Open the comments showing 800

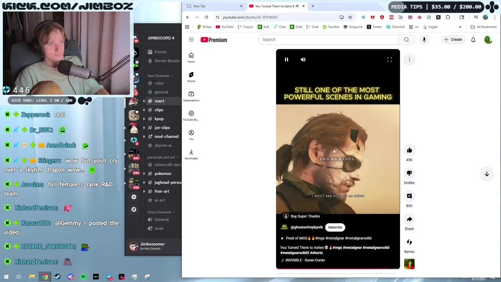tap(409, 196)
